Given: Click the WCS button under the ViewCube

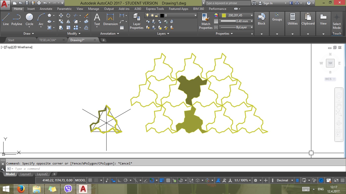Looking at the screenshot, I should click(x=330, y=79).
